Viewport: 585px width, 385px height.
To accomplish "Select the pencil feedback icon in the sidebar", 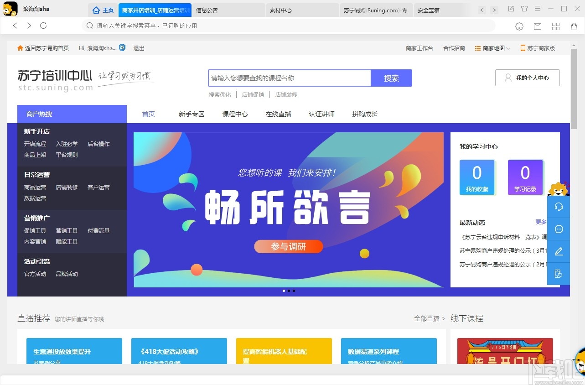I will (x=559, y=251).
